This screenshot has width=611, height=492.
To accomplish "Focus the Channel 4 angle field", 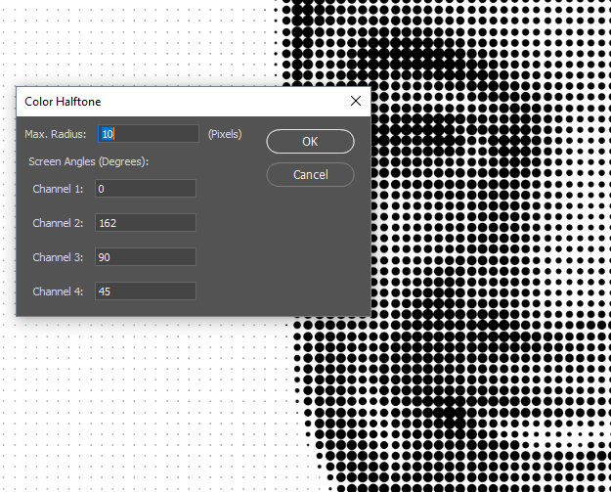I will [x=146, y=291].
